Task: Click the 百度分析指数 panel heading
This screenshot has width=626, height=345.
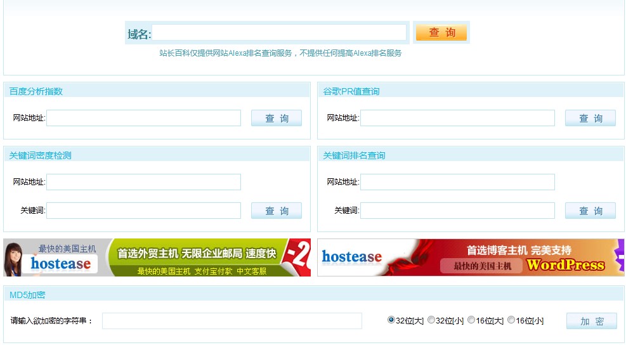Action: pos(36,91)
